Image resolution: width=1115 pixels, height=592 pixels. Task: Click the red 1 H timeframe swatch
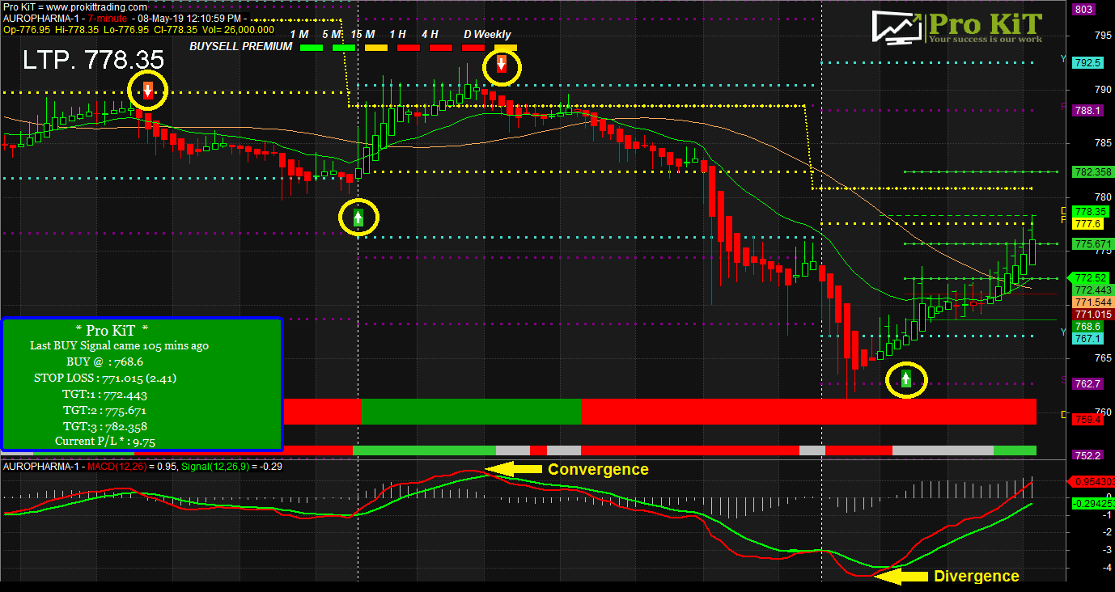[x=408, y=48]
